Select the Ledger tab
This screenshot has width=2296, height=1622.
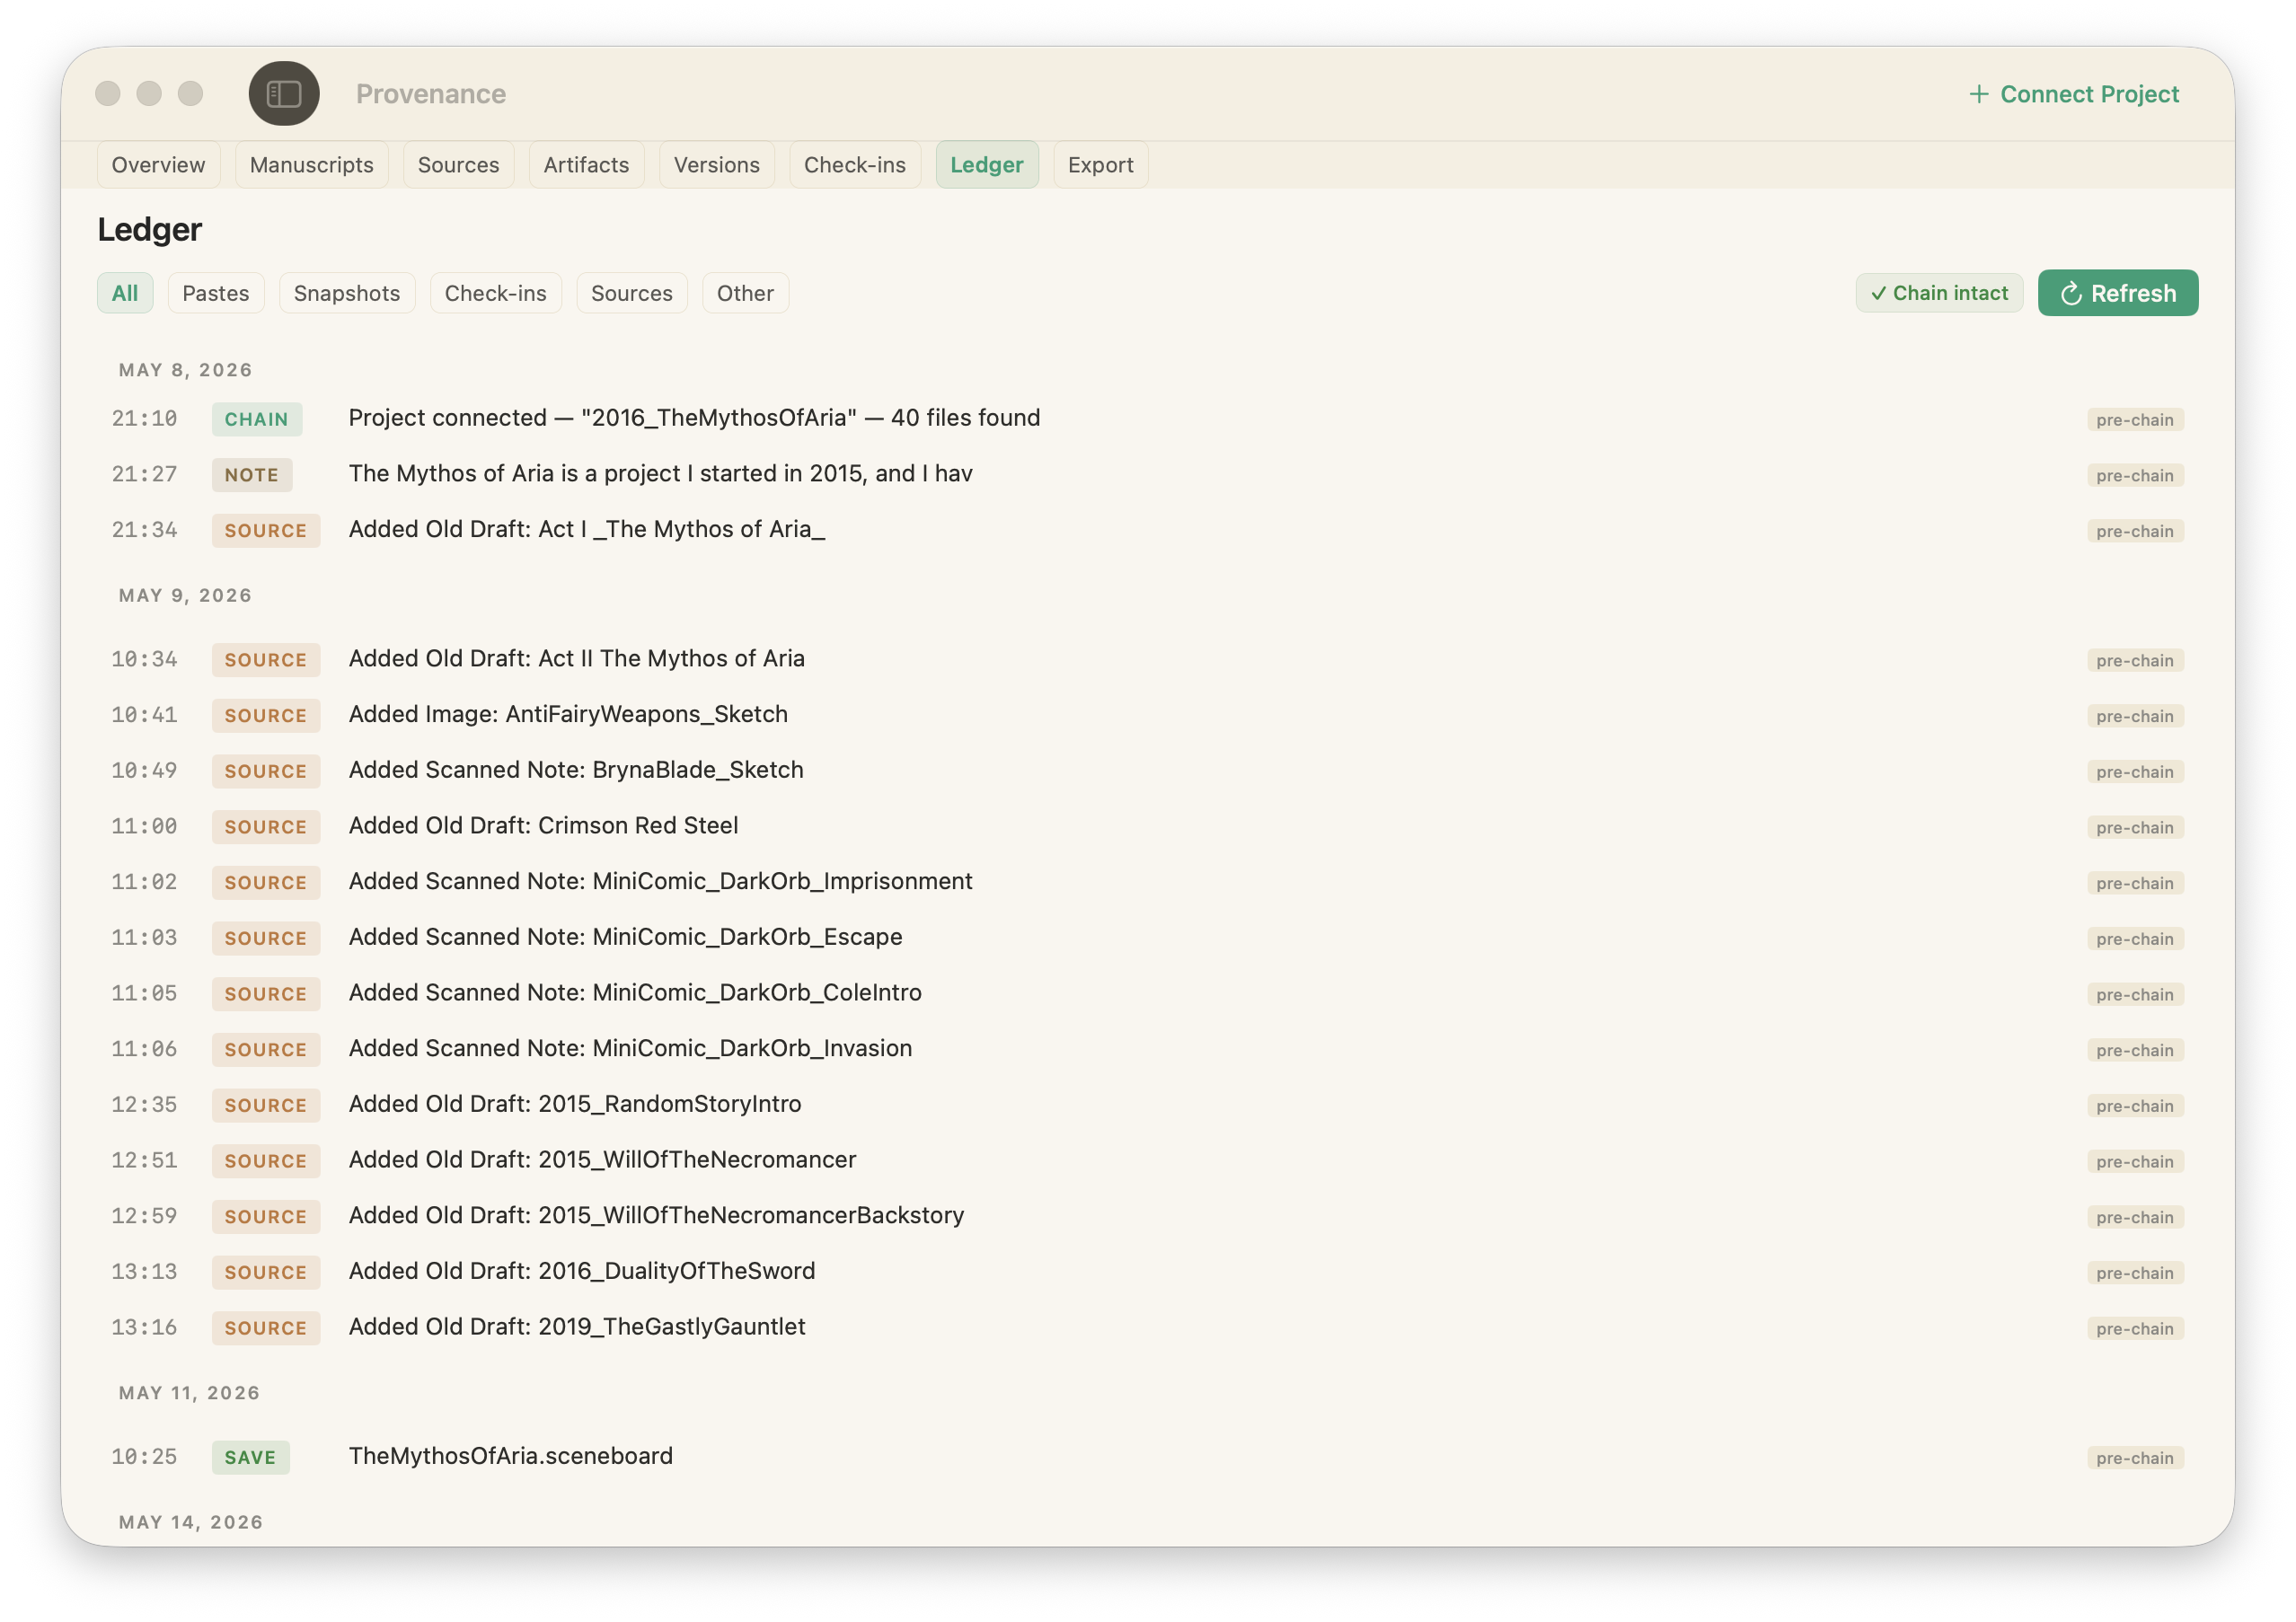click(x=986, y=165)
